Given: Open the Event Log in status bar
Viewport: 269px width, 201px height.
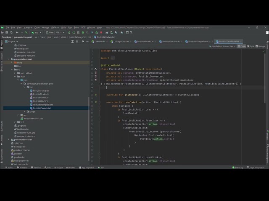Looking at the screenshot, I should 238,167.
